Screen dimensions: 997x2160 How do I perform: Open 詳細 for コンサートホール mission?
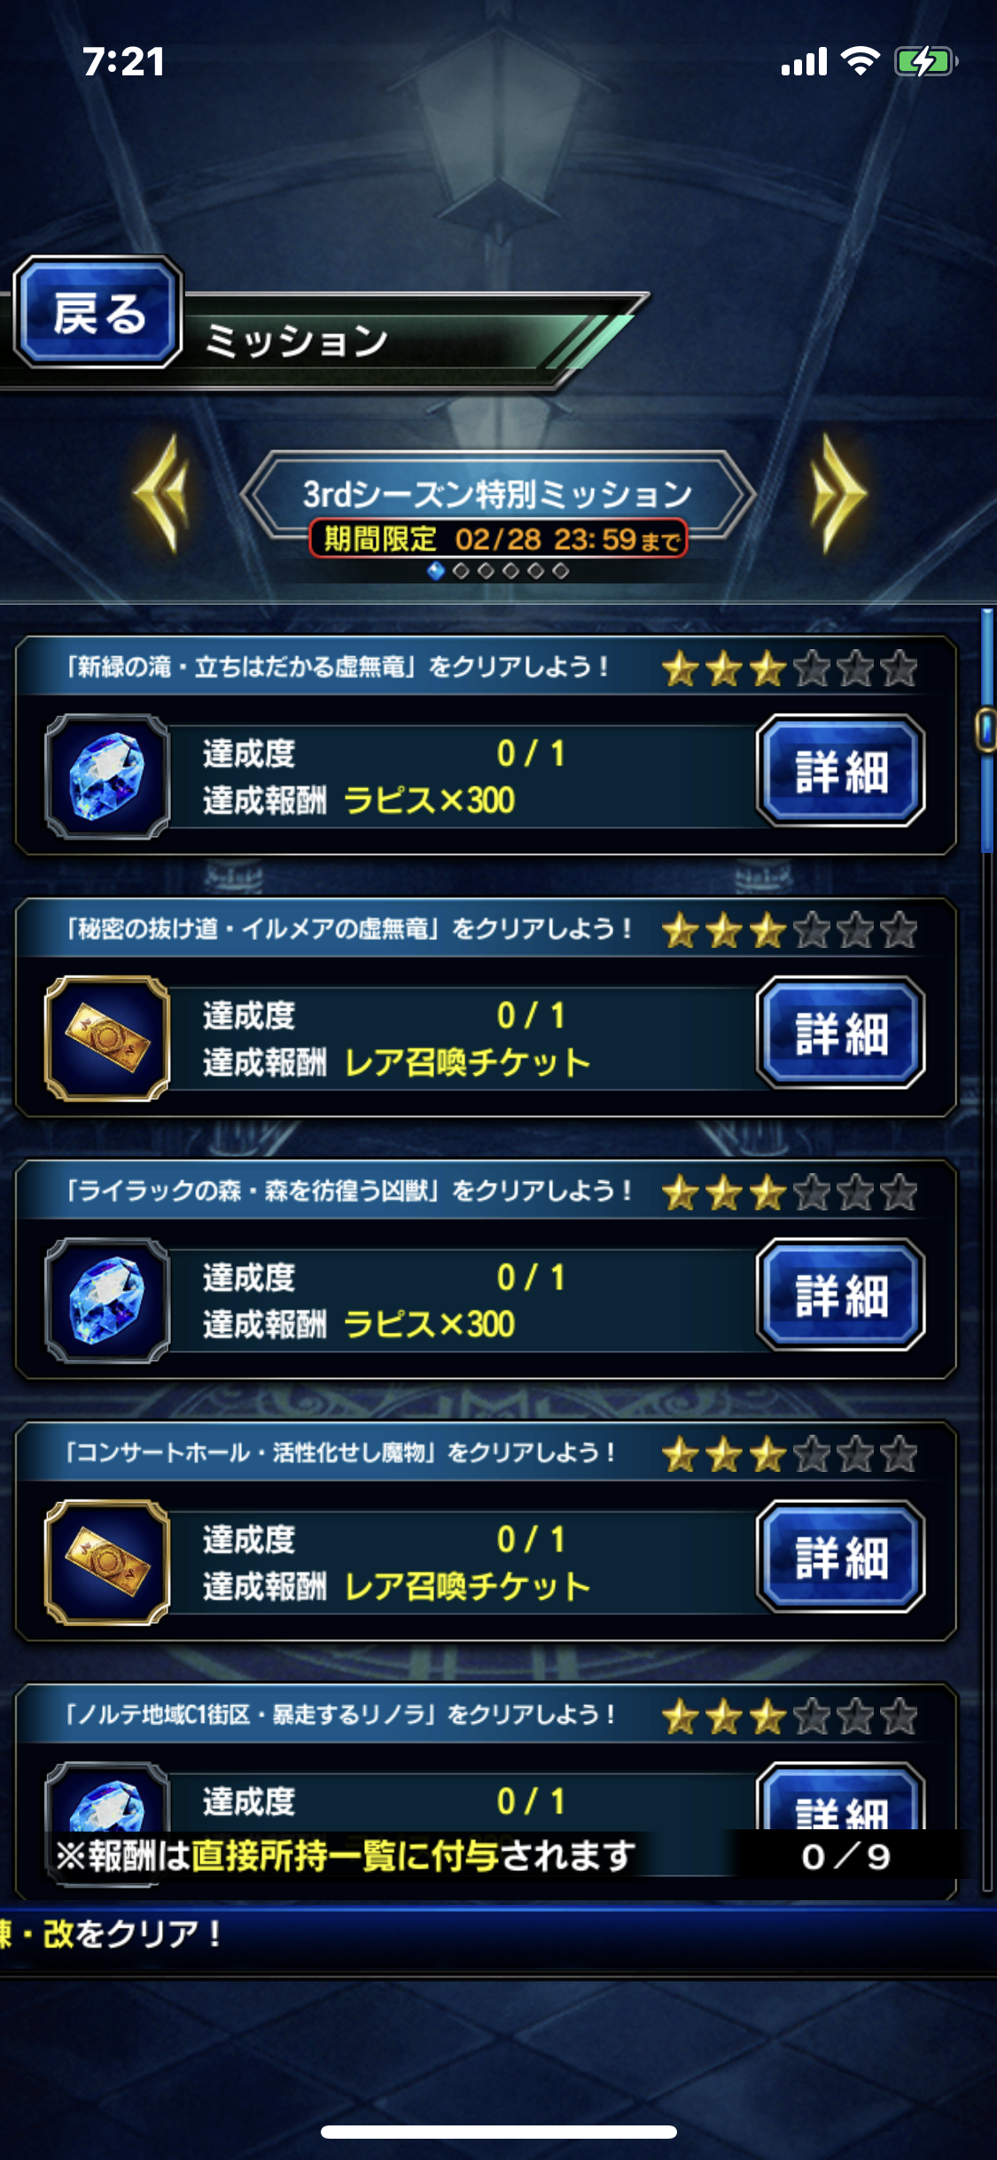(840, 1557)
